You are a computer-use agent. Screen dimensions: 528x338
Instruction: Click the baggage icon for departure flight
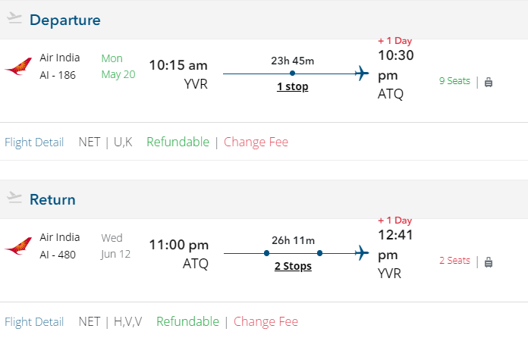pos(488,82)
